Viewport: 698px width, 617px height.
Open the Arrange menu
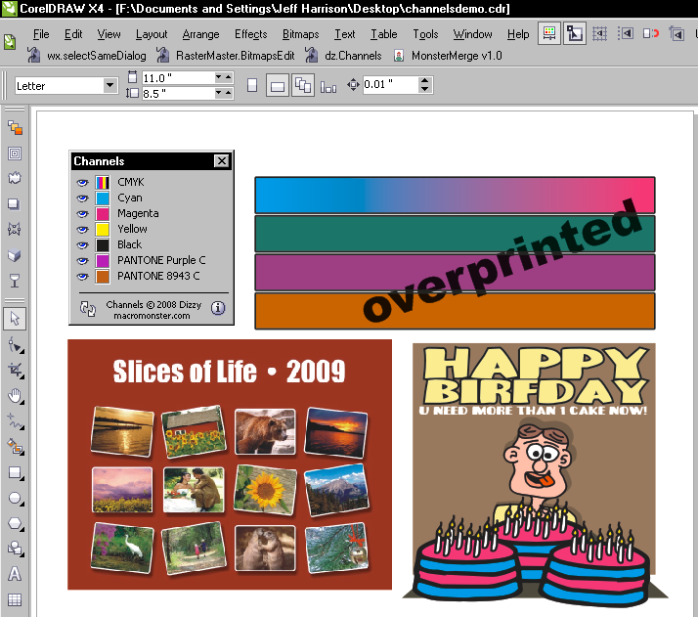pos(200,34)
